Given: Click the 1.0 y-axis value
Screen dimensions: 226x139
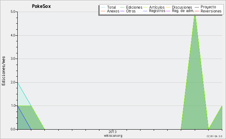Looking at the screenshot, I should click(13, 106).
